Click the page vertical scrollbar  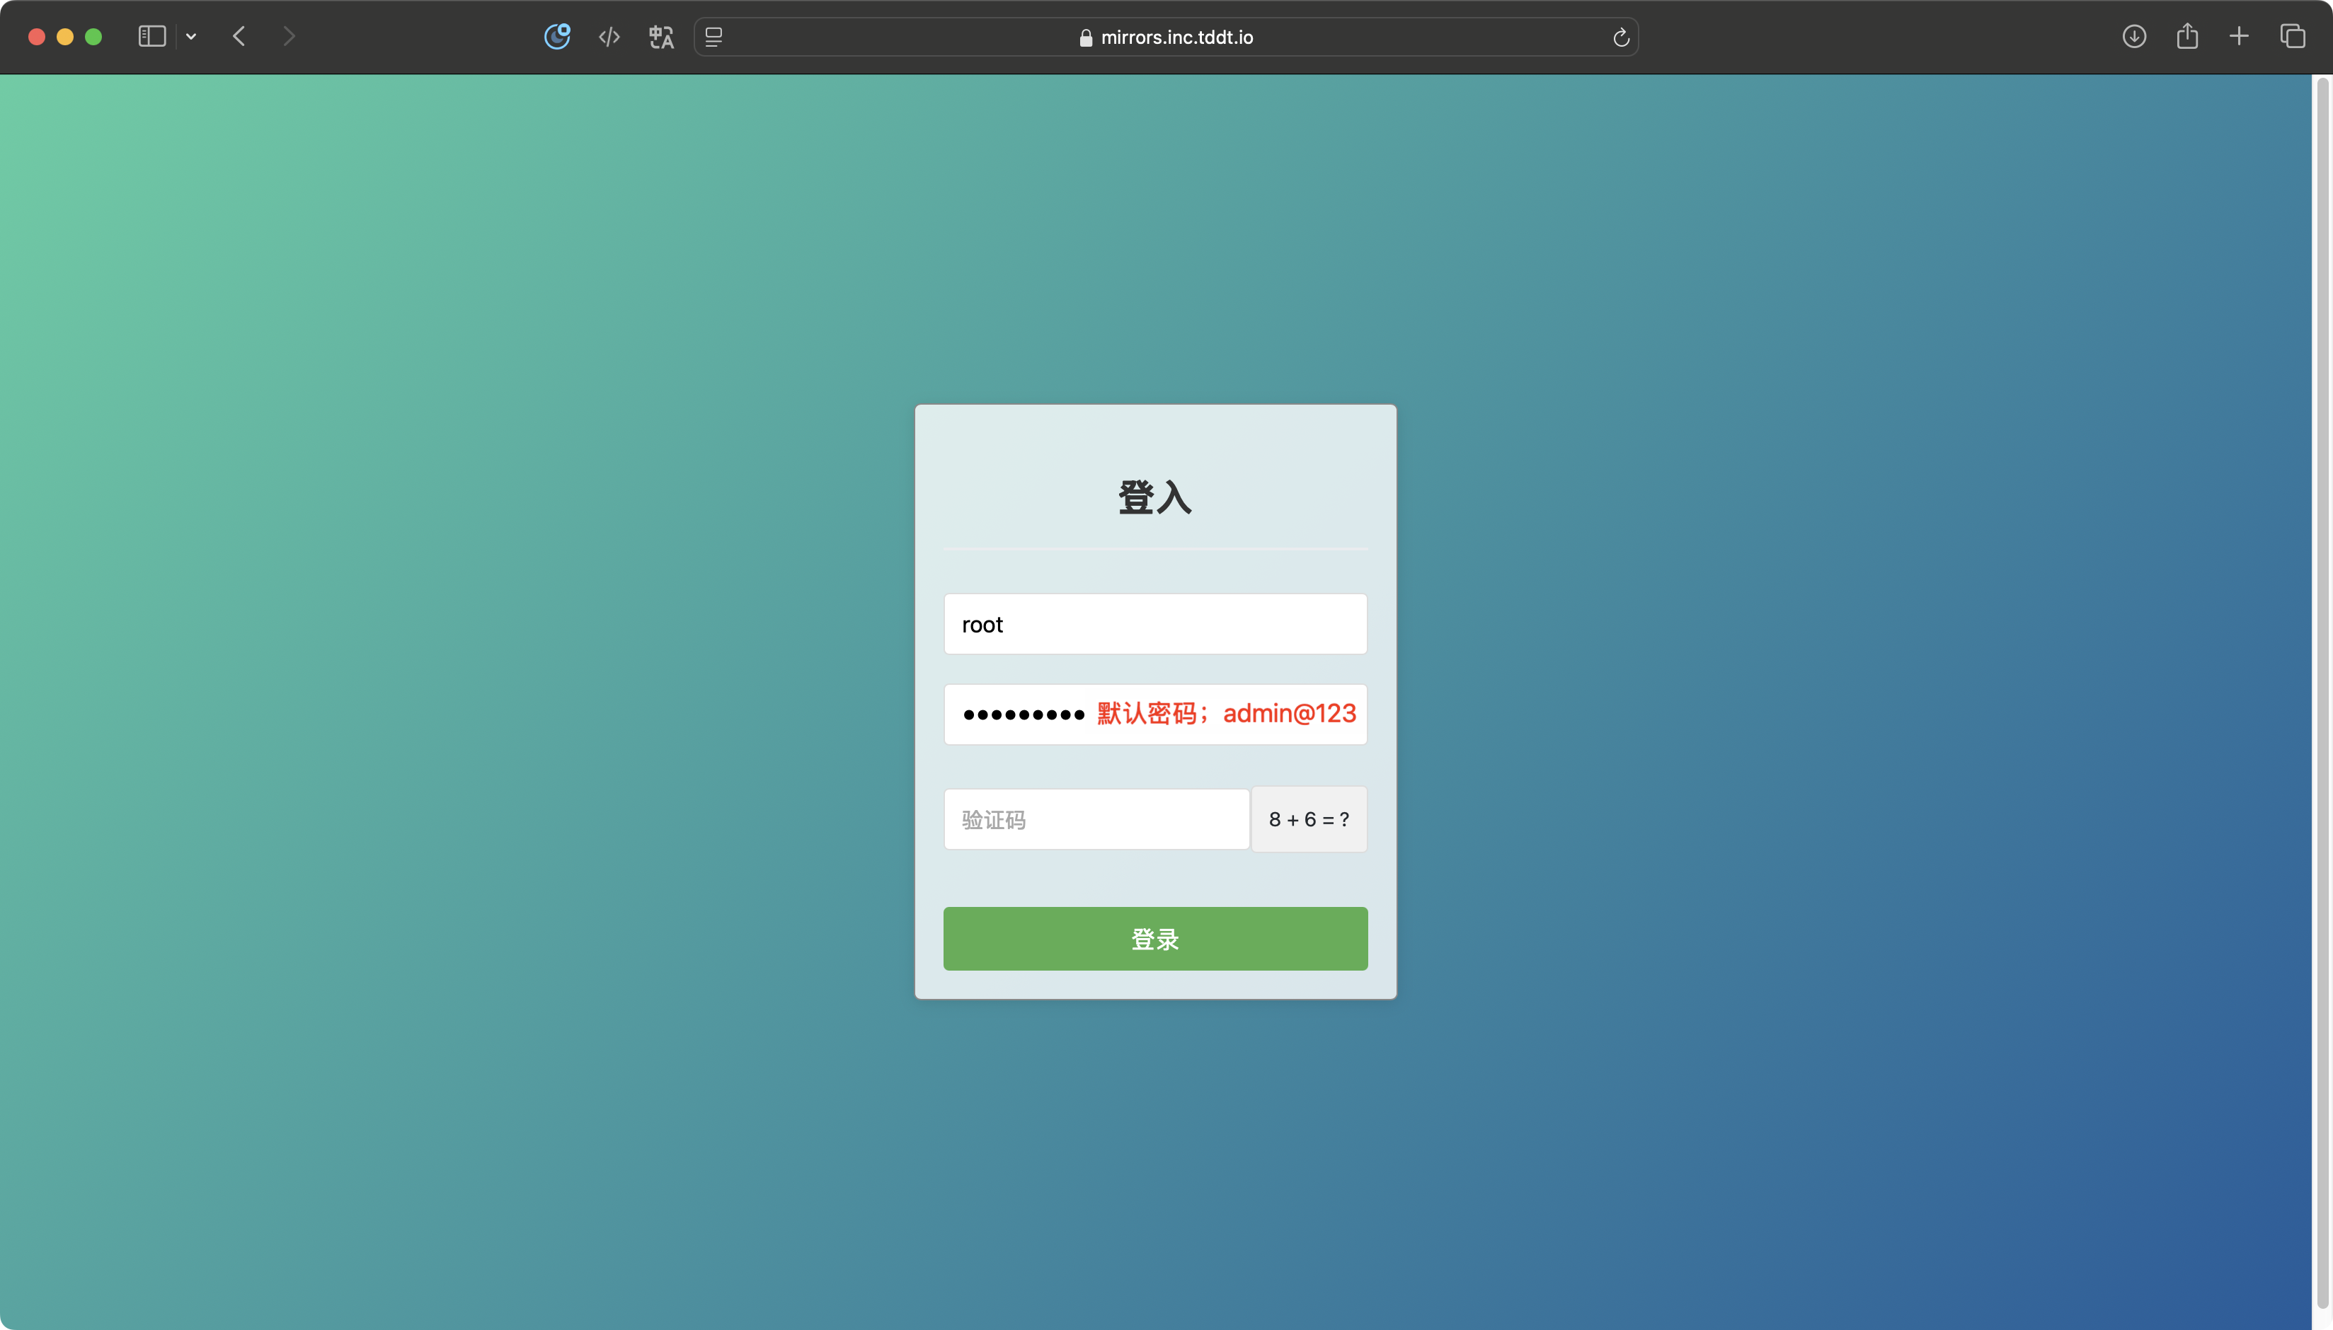click(x=2322, y=694)
